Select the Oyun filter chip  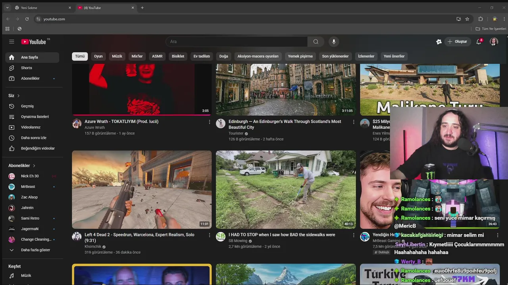click(x=98, y=56)
